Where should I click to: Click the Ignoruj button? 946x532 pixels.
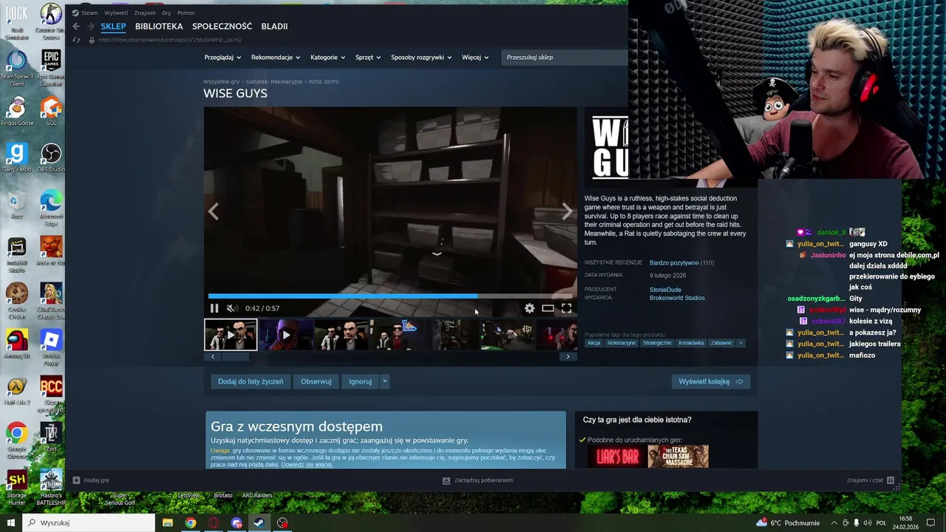point(361,381)
